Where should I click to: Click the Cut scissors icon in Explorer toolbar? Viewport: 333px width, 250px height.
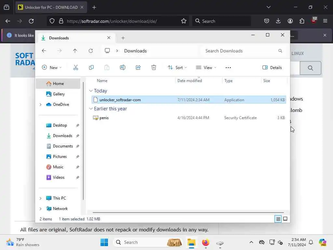click(75, 68)
